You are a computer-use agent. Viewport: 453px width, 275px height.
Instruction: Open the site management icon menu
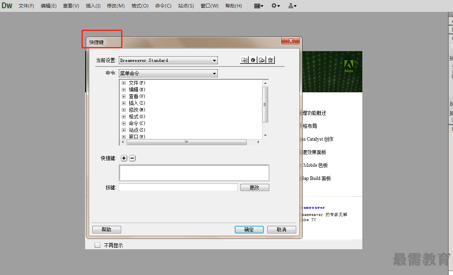pyautogui.click(x=292, y=6)
